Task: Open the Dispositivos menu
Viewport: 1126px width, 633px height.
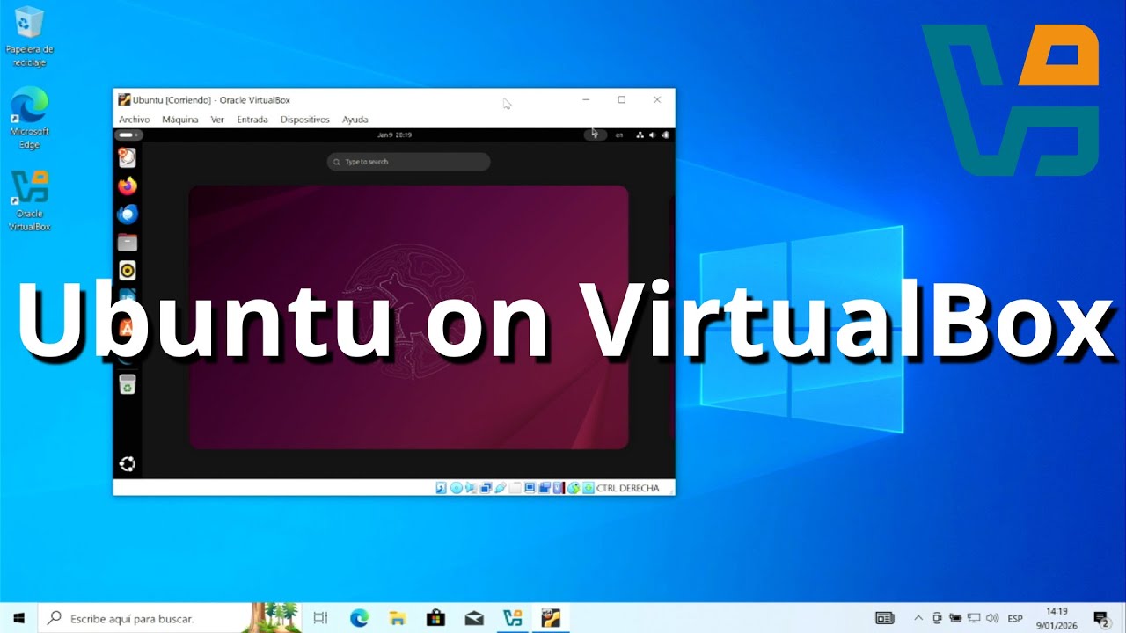Action: [304, 120]
